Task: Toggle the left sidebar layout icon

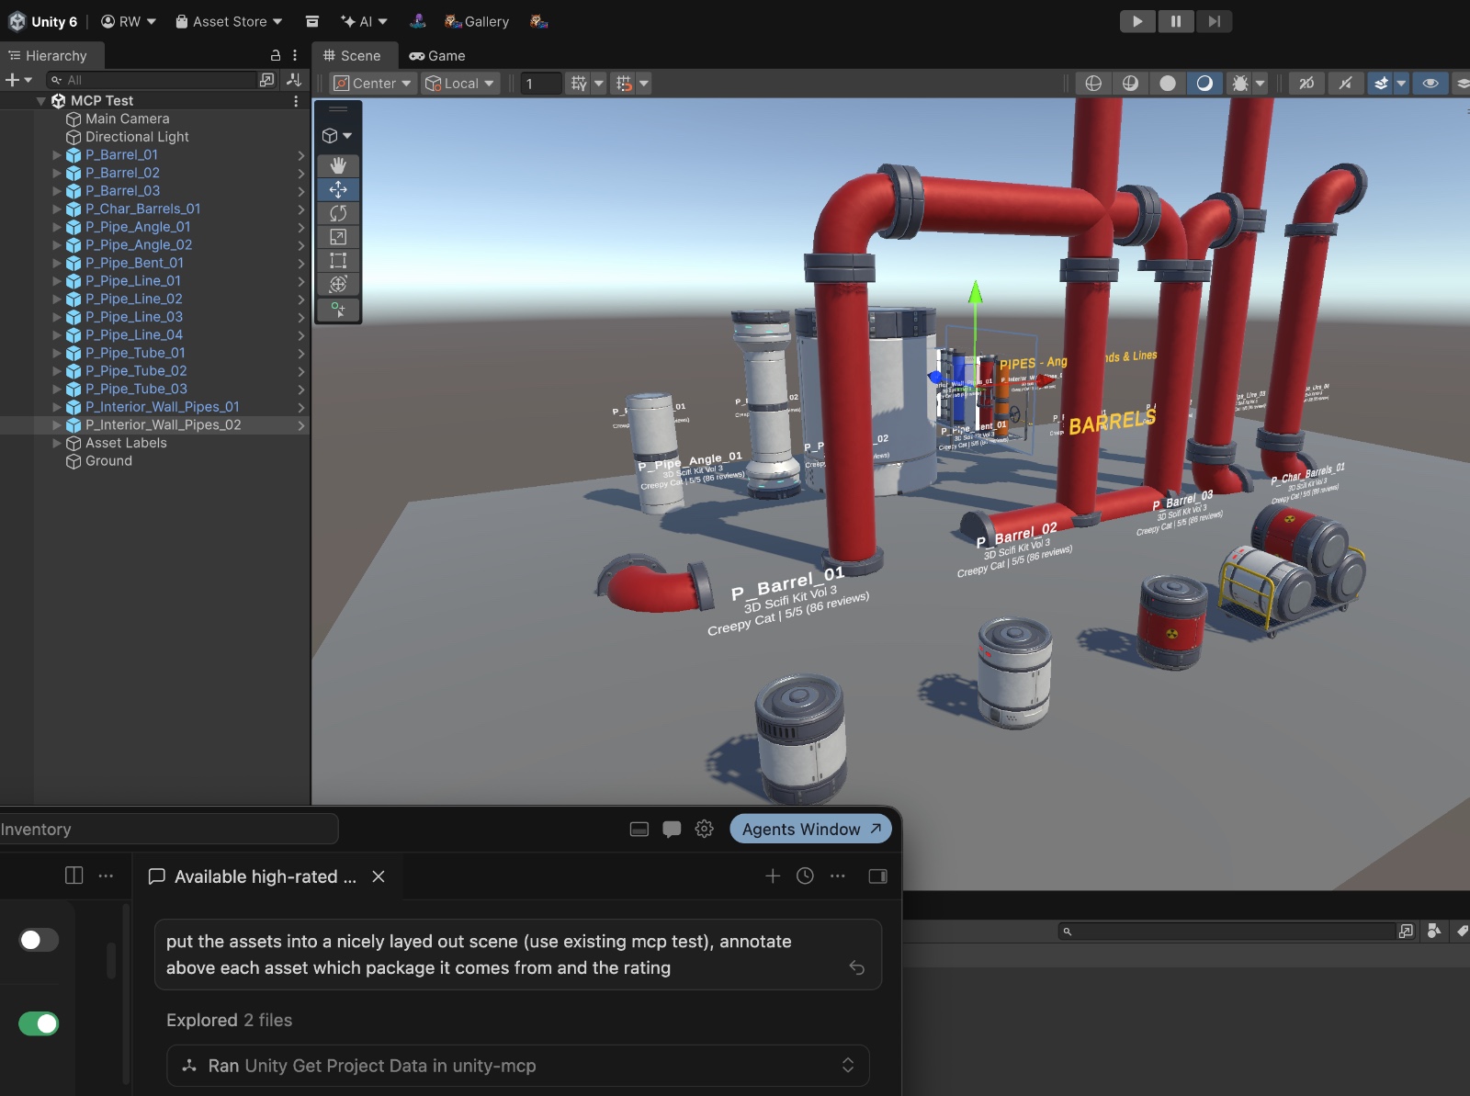Action: click(74, 876)
